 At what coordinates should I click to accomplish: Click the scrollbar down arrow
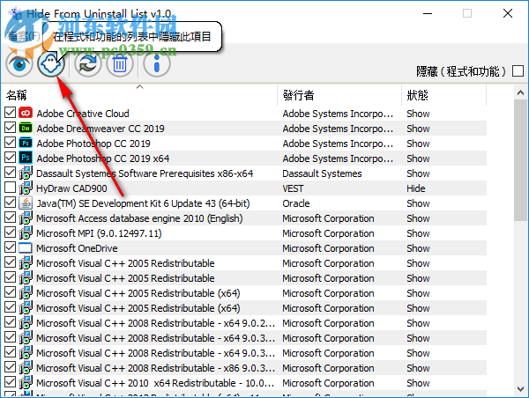click(520, 389)
